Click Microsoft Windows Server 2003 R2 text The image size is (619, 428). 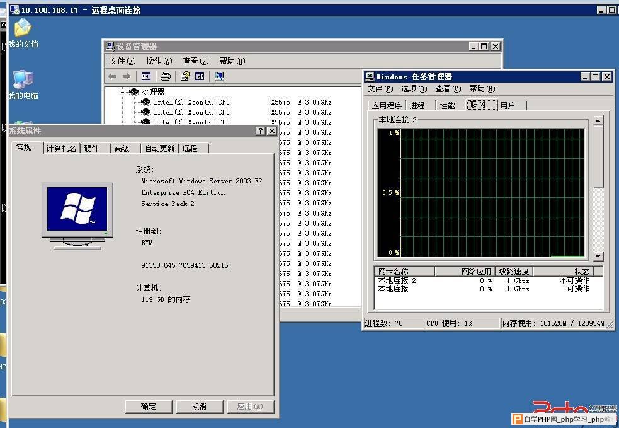pyautogui.click(x=202, y=181)
